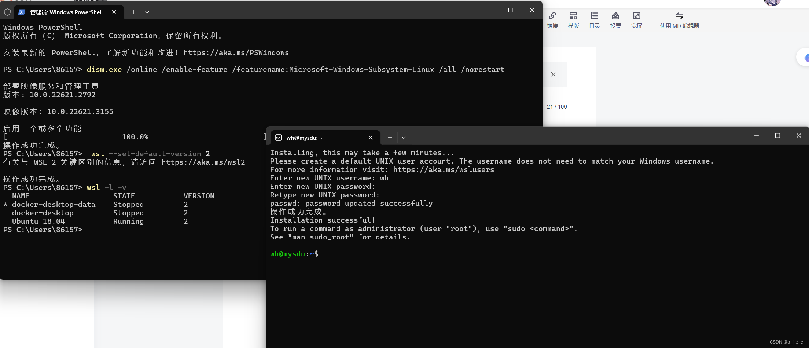Click the shield icon left of the PowerShell tab

pyautogui.click(x=7, y=12)
